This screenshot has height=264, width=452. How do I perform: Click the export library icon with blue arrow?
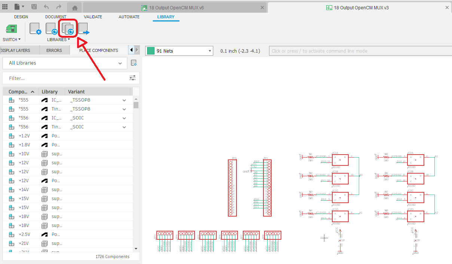(x=83, y=29)
